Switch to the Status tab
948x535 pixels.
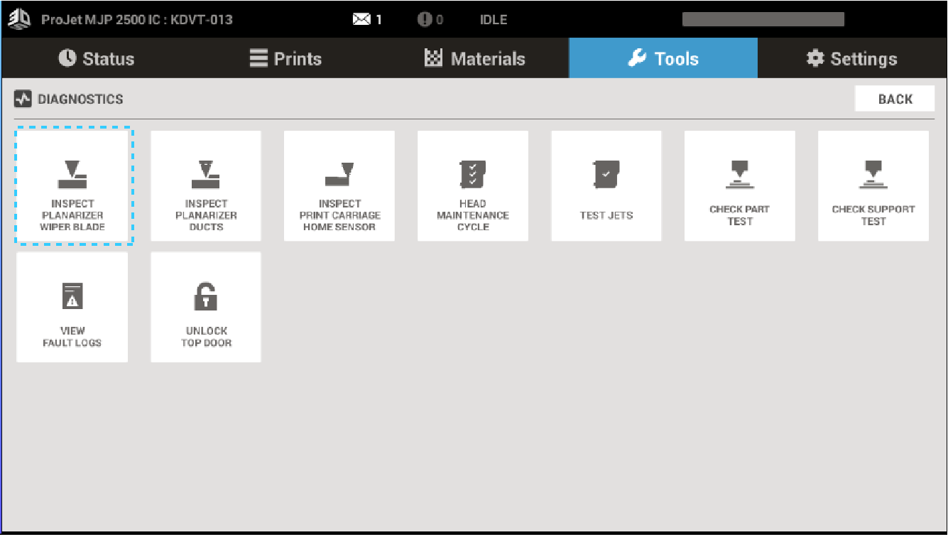point(96,59)
